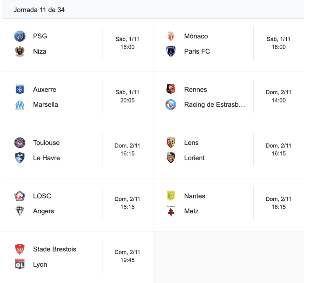Click the Stade Brestois crest
The width and height of the screenshot is (324, 283).
20,249
